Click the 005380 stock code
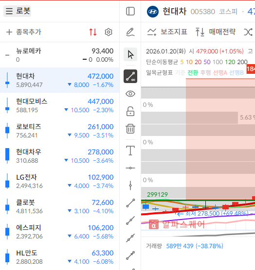Image resolution: width=255 pixels, height=270 pixels. point(203,12)
